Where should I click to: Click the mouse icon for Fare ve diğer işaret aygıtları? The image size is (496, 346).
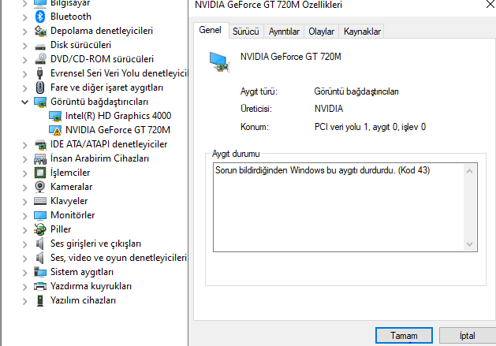[x=40, y=87]
